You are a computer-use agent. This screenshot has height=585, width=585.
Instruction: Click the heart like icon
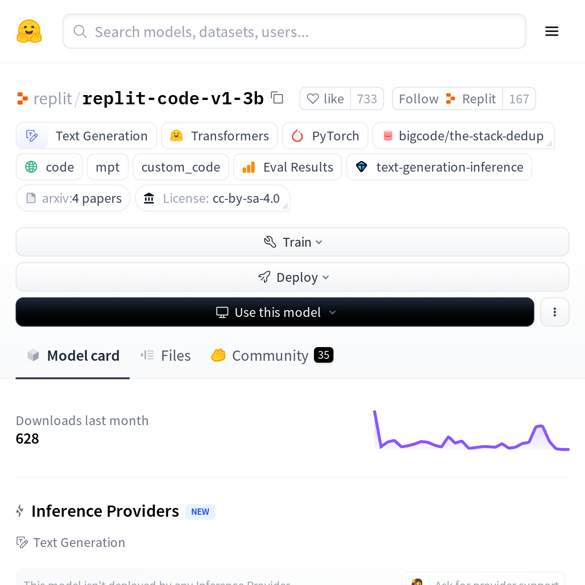[x=312, y=98]
